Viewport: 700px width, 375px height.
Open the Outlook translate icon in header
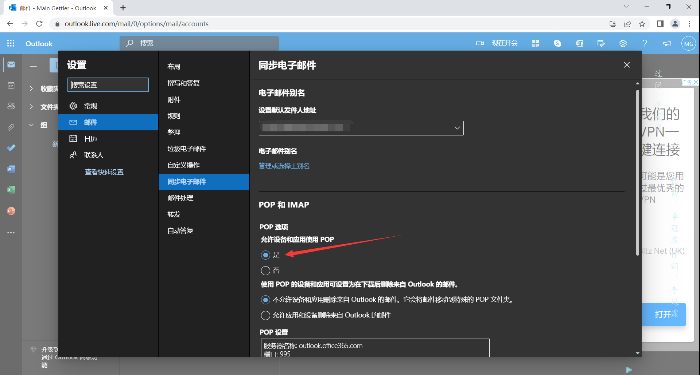pos(579,43)
